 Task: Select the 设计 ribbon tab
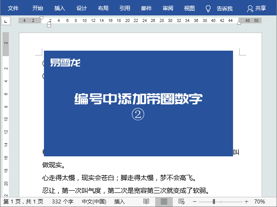[x=81, y=8]
